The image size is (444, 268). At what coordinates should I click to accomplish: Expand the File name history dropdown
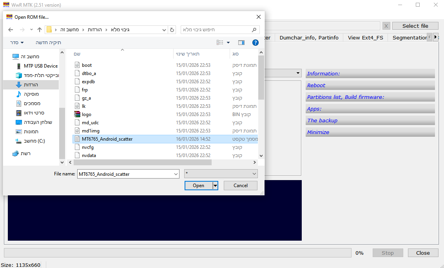176,174
